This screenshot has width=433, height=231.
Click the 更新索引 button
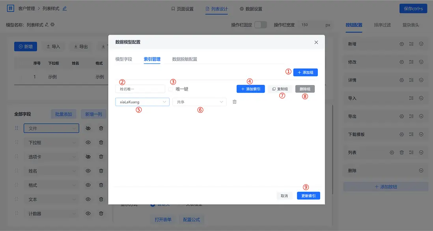[x=308, y=196]
